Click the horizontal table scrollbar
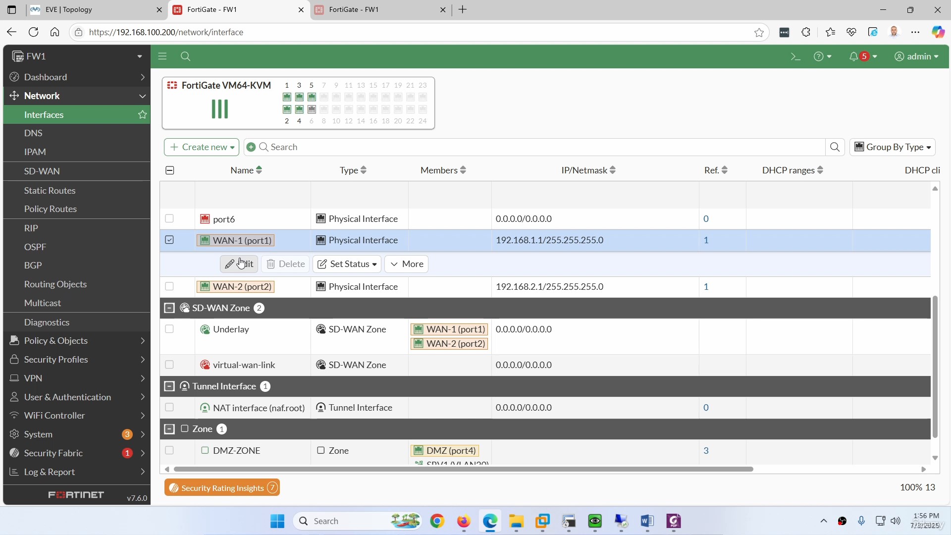 [x=463, y=469]
